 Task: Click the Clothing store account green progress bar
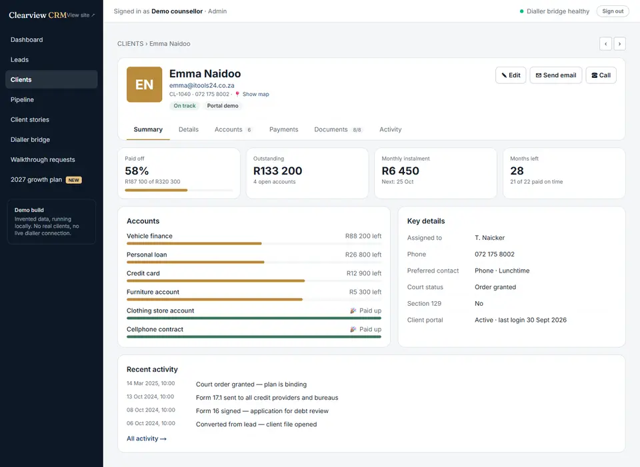click(x=254, y=318)
